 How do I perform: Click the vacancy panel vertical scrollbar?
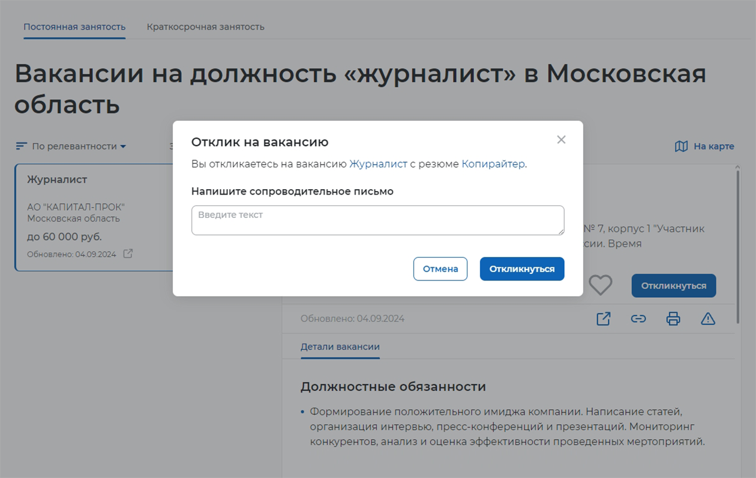click(738, 246)
